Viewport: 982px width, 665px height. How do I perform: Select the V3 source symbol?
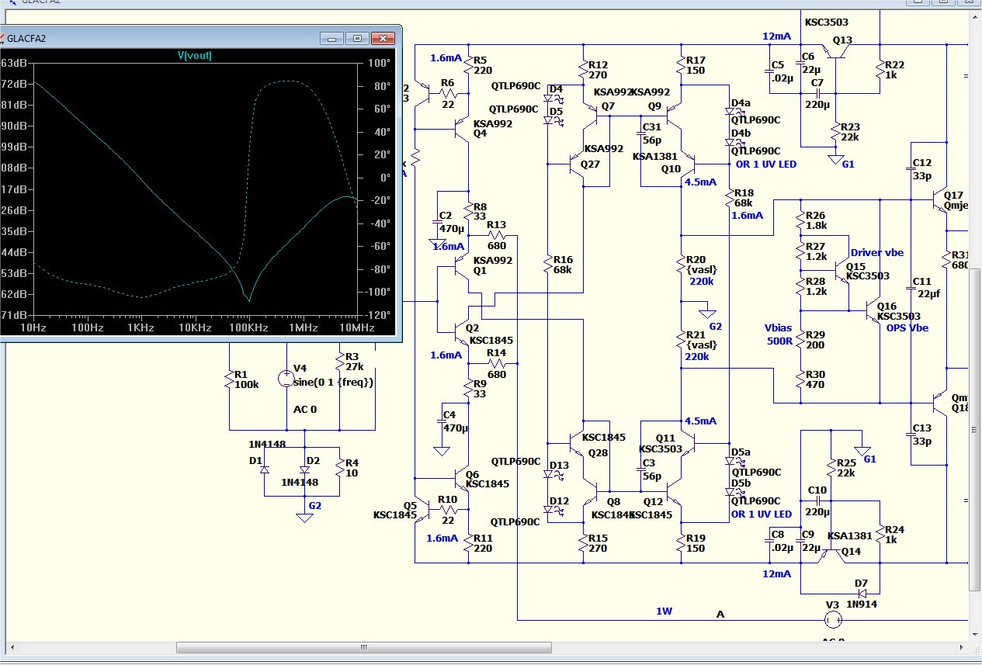point(833,620)
